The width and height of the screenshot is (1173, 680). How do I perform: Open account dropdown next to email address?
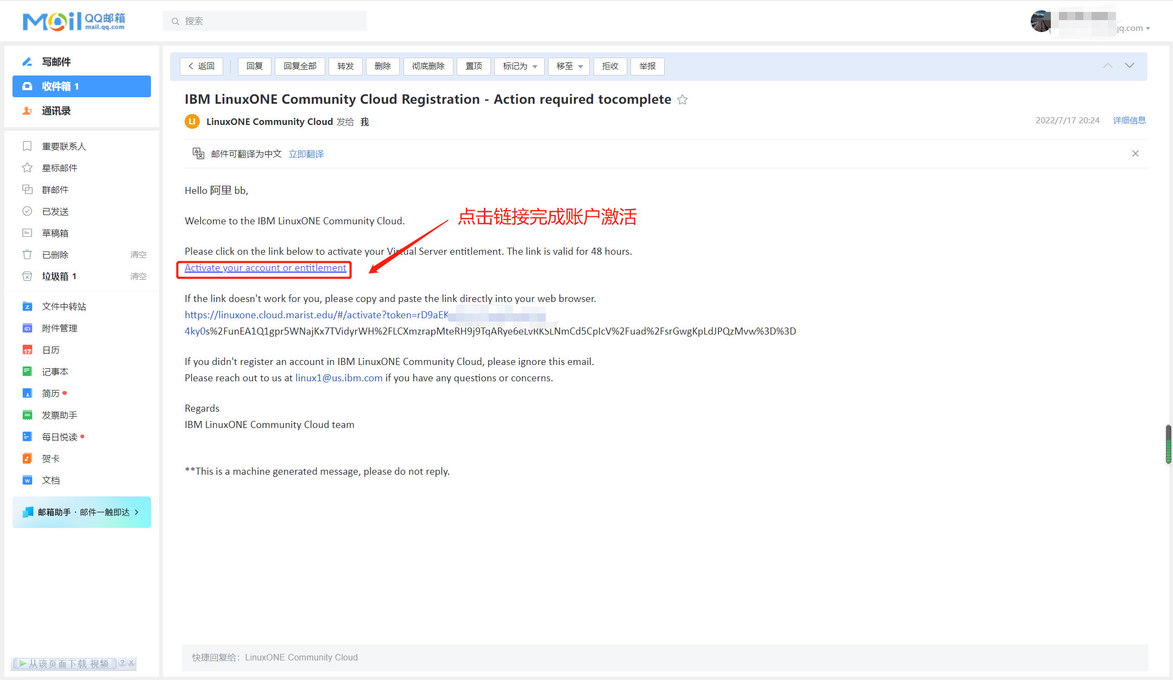1148,28
